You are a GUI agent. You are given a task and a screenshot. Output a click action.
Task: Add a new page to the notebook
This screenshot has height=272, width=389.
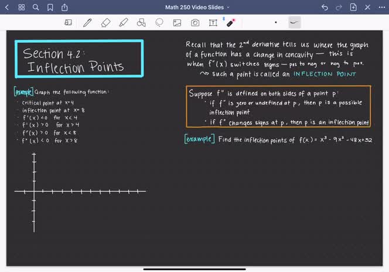pyautogui.click(x=353, y=8)
